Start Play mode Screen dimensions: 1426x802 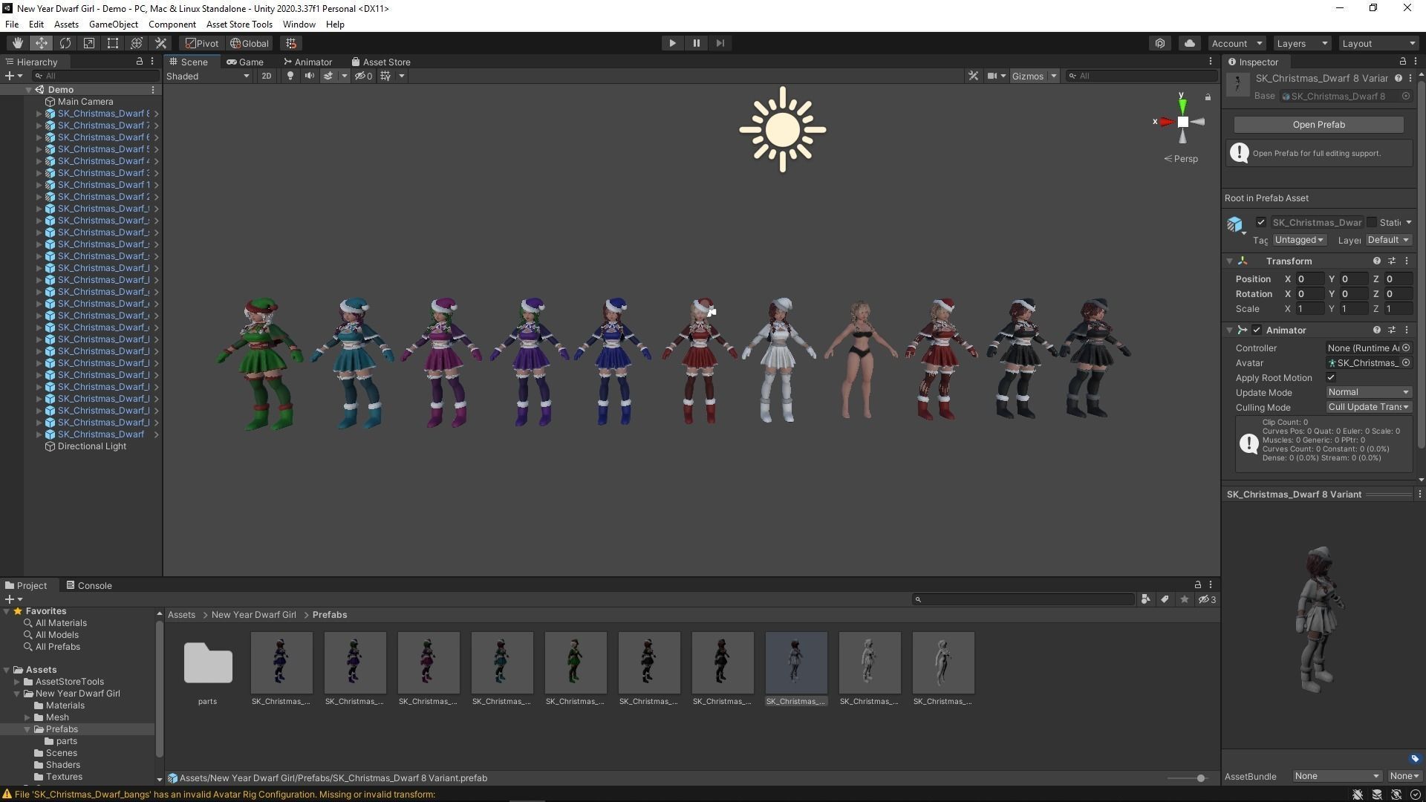(x=672, y=43)
